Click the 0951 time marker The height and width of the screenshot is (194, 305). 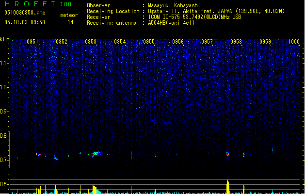coord(32,41)
